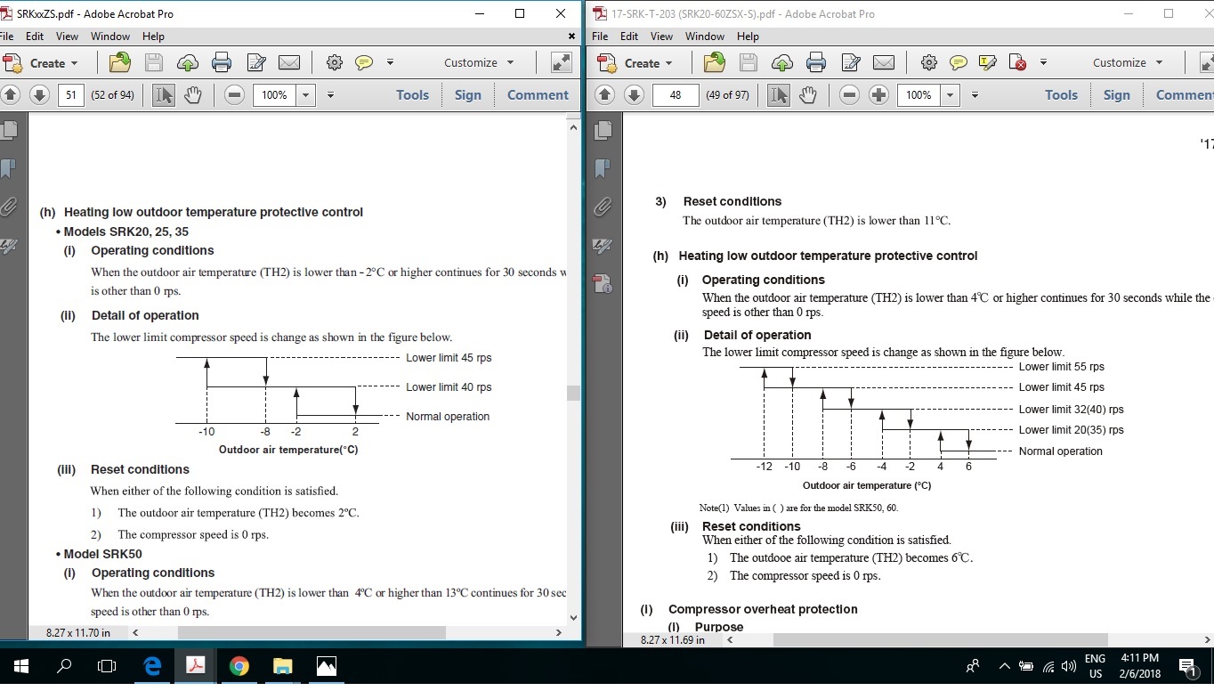1214x691 pixels.
Task: Open file icon in 17-SRK-T-203 window
Action: [714, 62]
